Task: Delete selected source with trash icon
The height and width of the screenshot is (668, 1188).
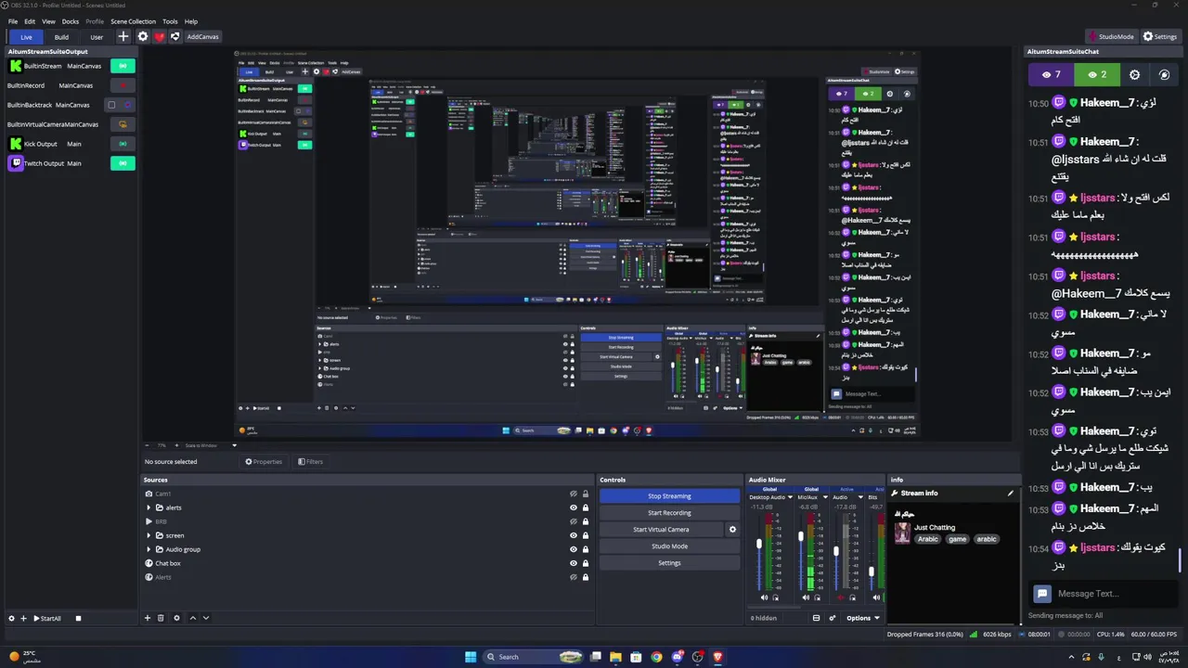Action: [x=161, y=618]
